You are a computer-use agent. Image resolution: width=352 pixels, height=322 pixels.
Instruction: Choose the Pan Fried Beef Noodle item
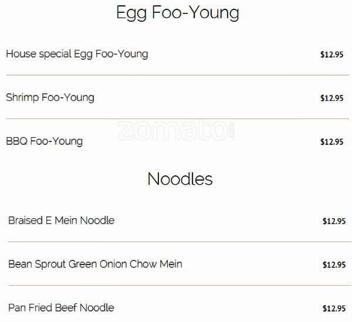point(61,307)
